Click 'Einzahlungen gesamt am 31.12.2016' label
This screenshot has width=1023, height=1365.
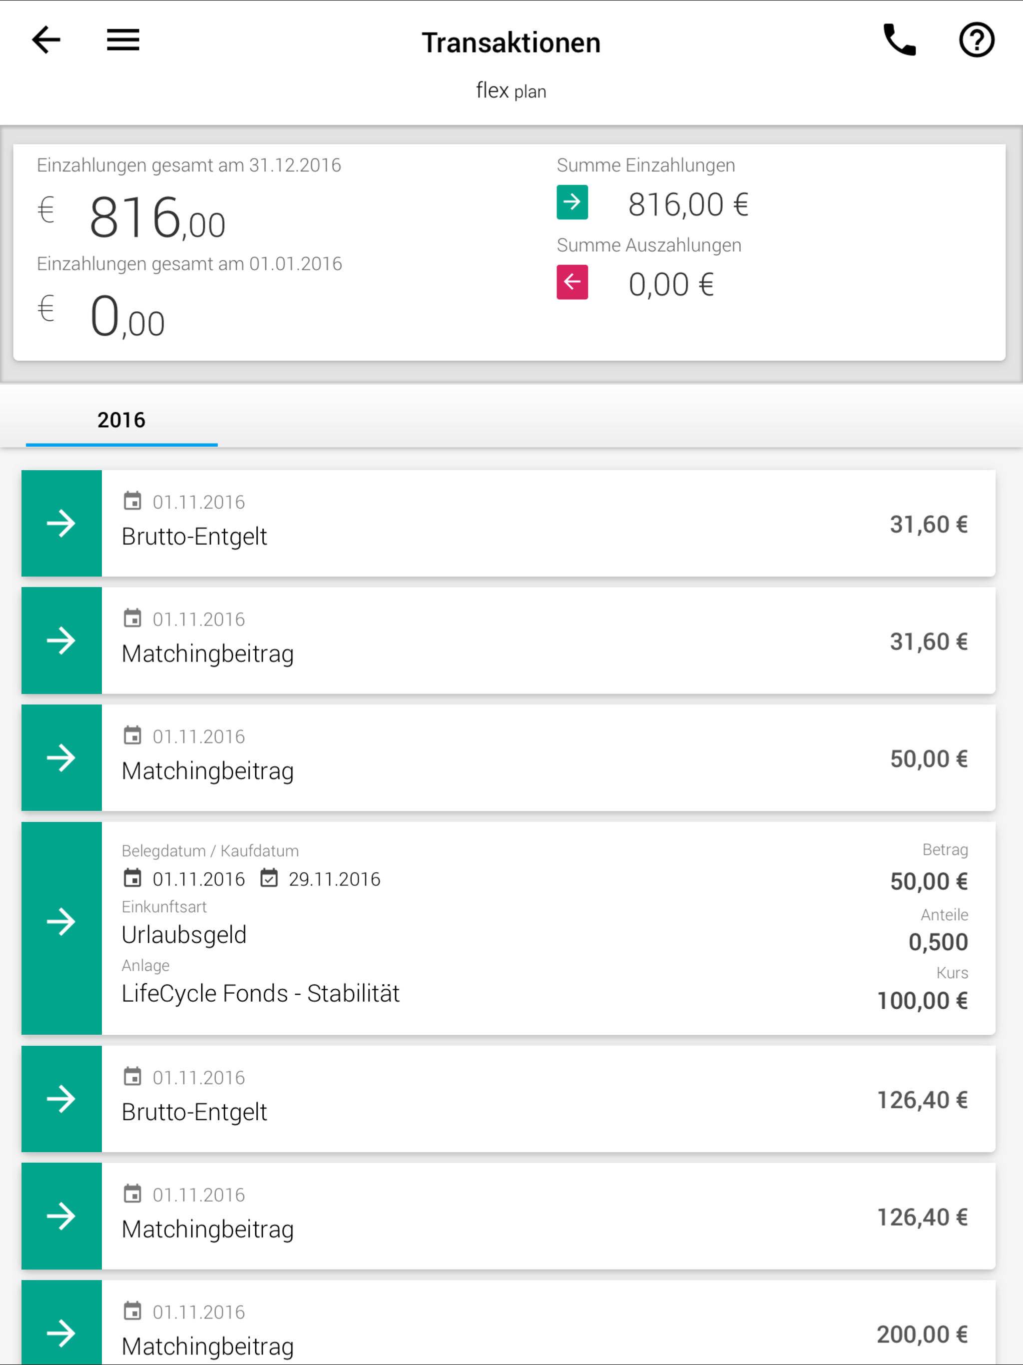point(189,165)
